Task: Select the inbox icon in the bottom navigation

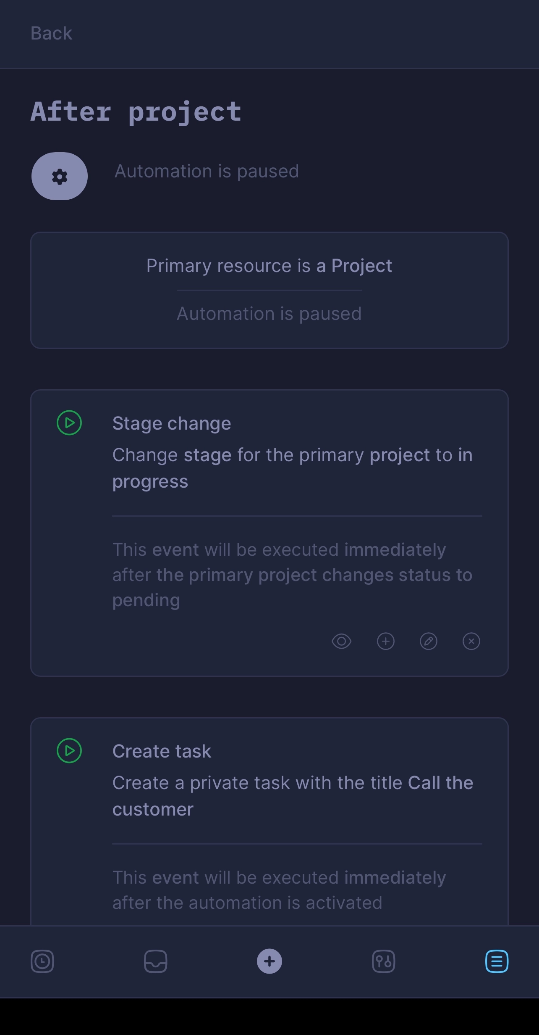Action: coord(156,961)
